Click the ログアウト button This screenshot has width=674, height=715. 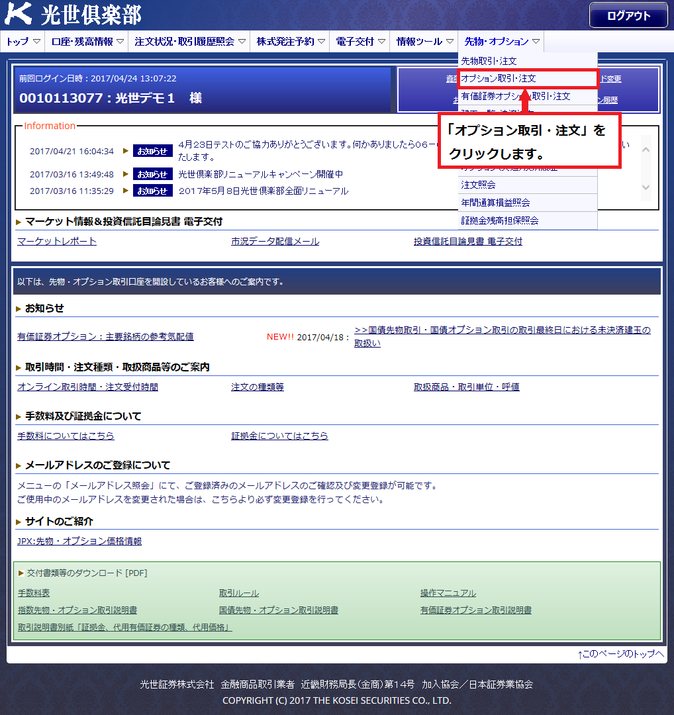(x=628, y=15)
